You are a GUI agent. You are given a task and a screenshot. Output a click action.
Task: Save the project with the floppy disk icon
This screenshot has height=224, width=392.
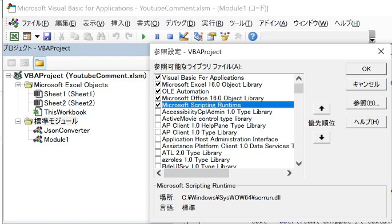47,36
